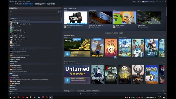Open the sort order dropdown under СОРТИРОВКА

[x=93, y=91]
